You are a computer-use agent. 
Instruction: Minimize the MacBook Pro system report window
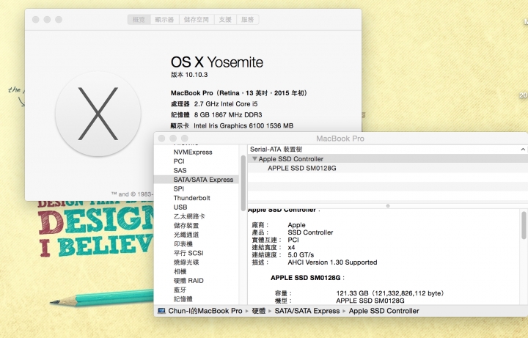pos(173,139)
